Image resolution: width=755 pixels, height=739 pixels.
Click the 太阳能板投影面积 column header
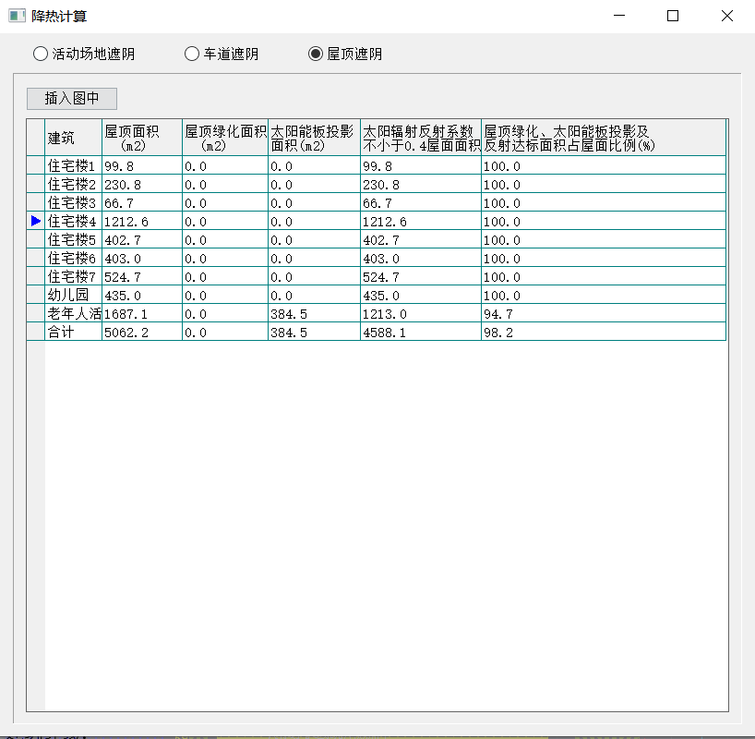[314, 138]
